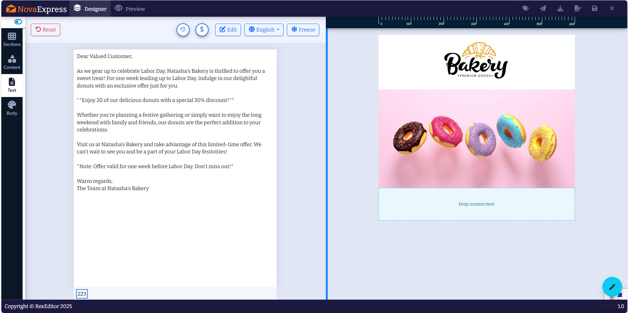
Task: Click the save floppy disk icon
Action: tap(595, 9)
